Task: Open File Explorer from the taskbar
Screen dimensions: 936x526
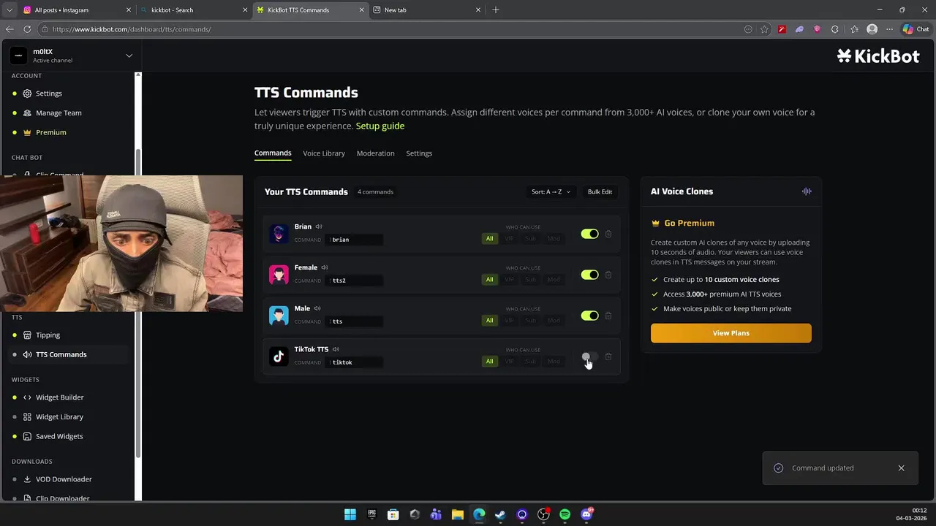Action: pyautogui.click(x=457, y=514)
